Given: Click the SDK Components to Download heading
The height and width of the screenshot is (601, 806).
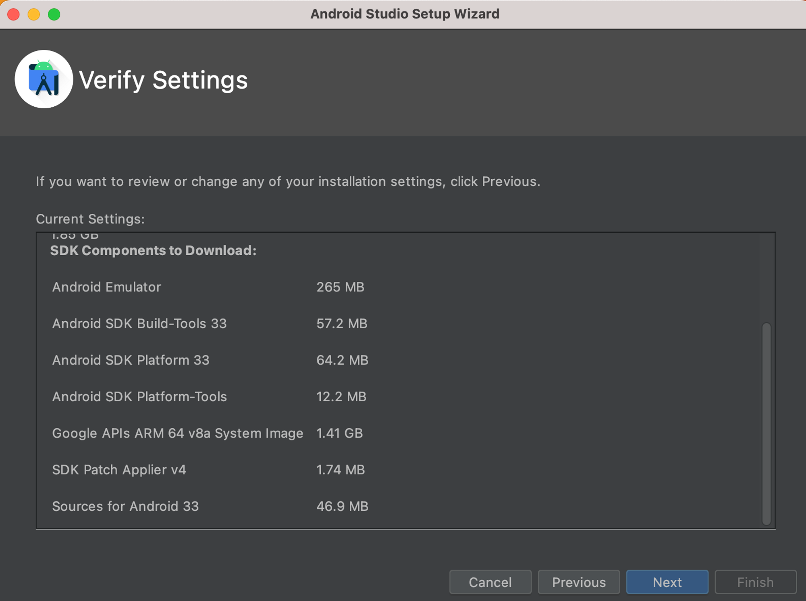Looking at the screenshot, I should click(x=153, y=250).
